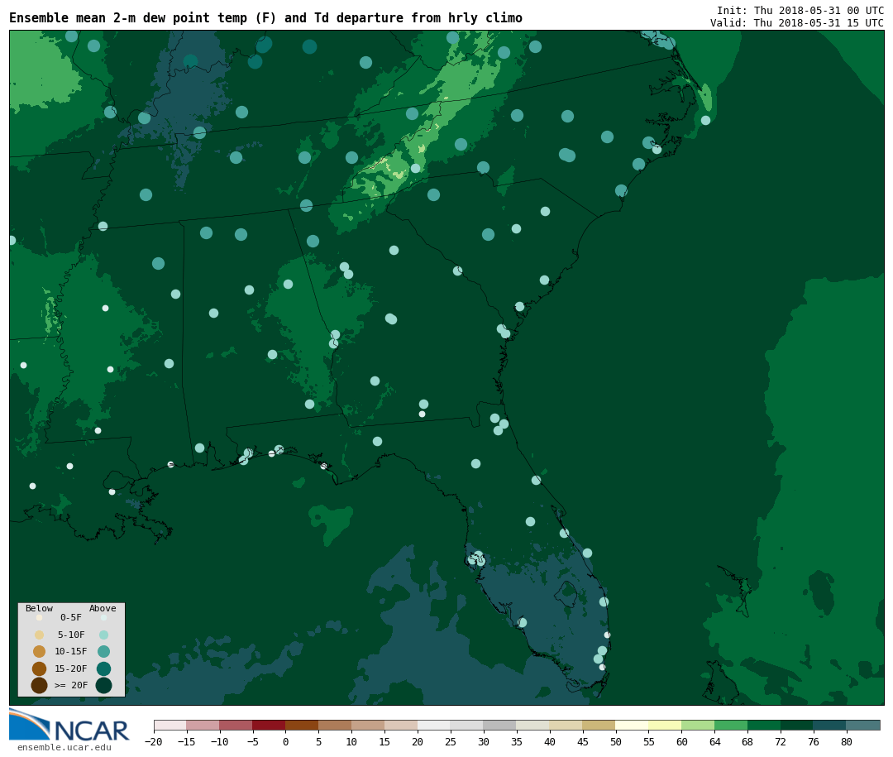Select colorbar swatch between 5 and 10
The image size is (893, 757).
click(335, 725)
